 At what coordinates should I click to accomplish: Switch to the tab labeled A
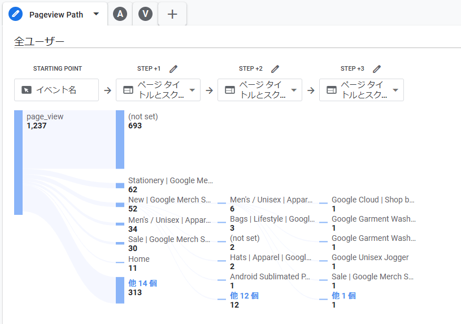120,14
